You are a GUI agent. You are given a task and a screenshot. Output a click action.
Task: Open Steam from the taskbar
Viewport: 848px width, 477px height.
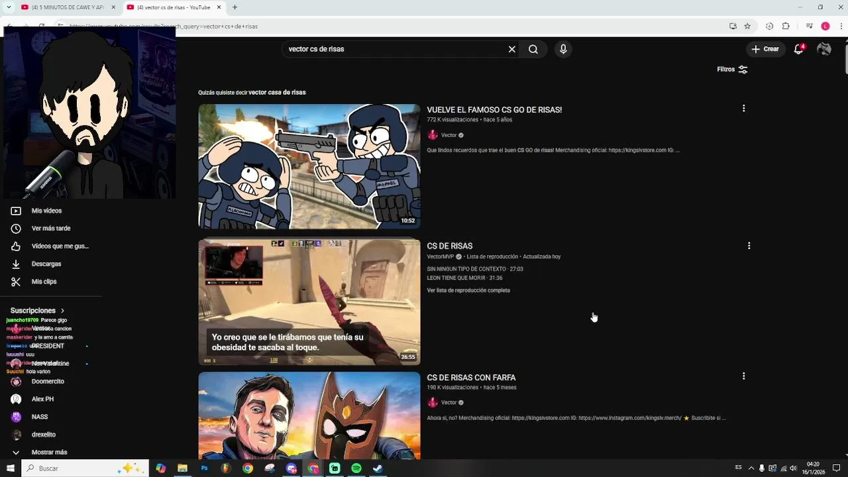coord(378,468)
